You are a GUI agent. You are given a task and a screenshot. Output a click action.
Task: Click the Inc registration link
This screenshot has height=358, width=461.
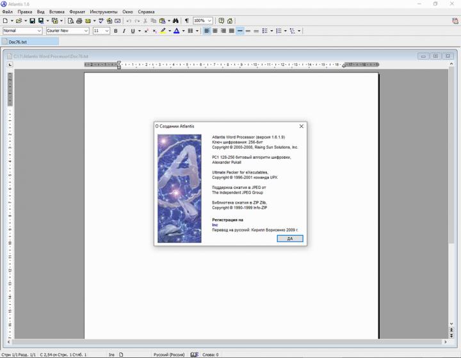(215, 225)
